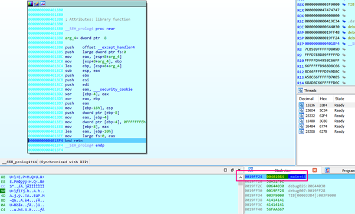Click the edit node pencil icon
This screenshot has height=214, width=355.
coord(37,4)
